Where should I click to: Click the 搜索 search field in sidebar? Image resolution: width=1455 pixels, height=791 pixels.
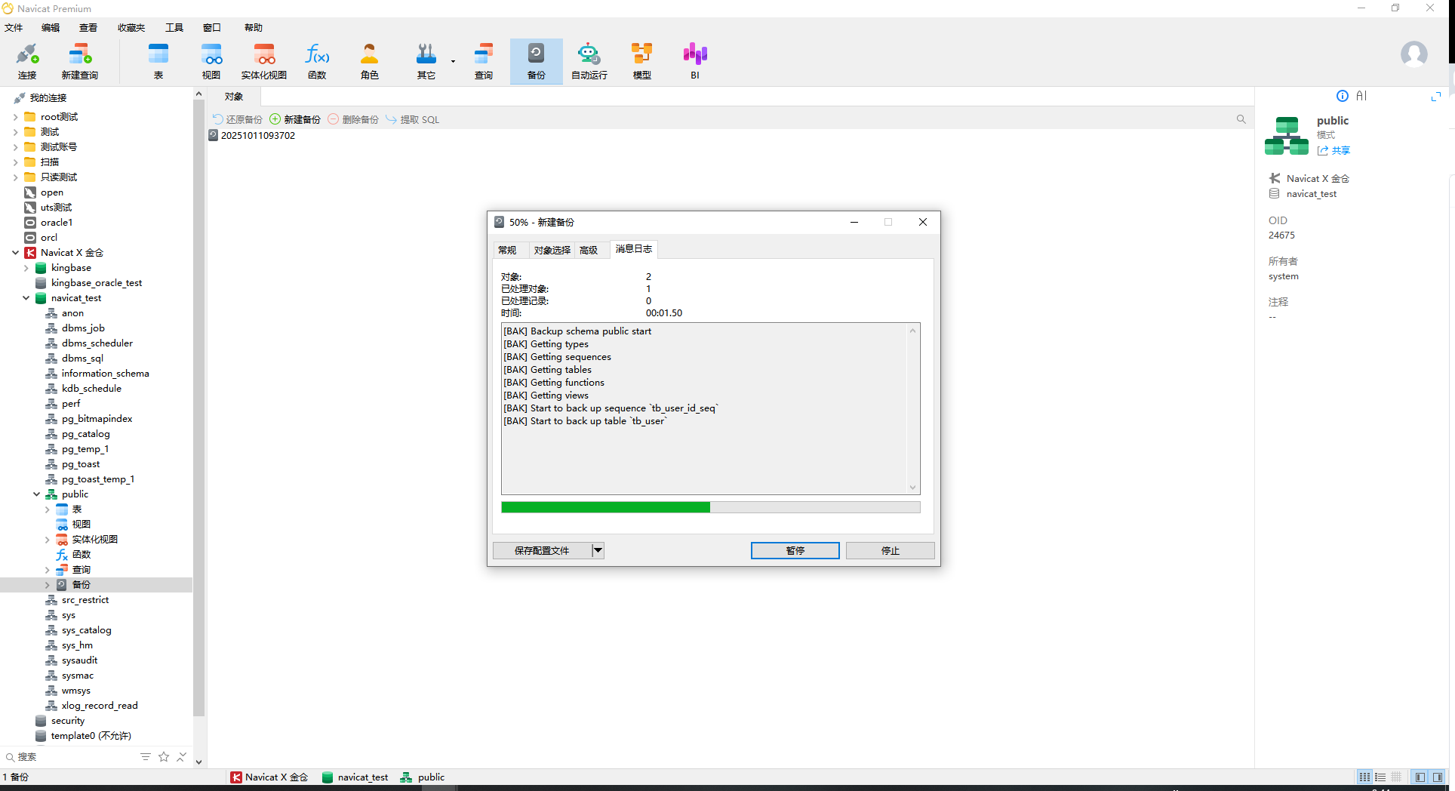pos(72,756)
